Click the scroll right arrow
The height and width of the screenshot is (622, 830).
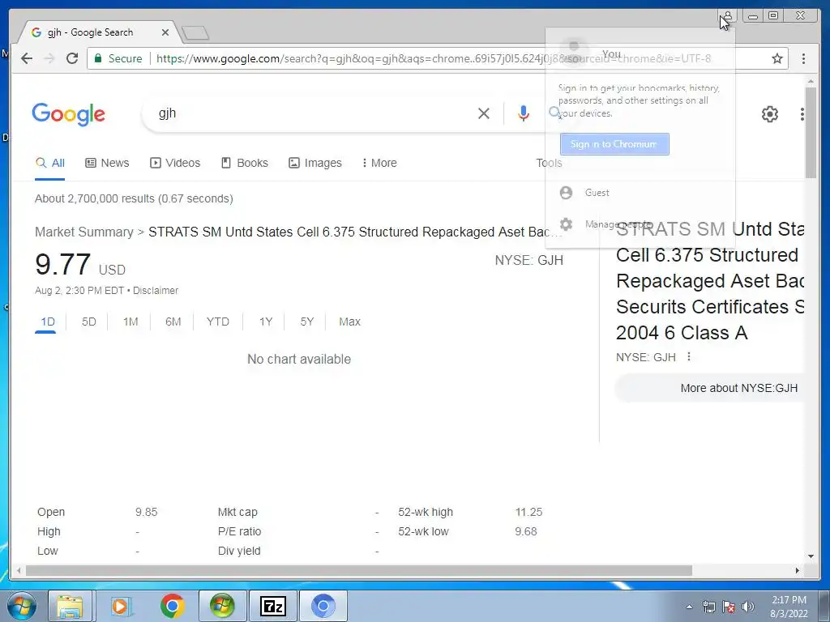click(798, 571)
